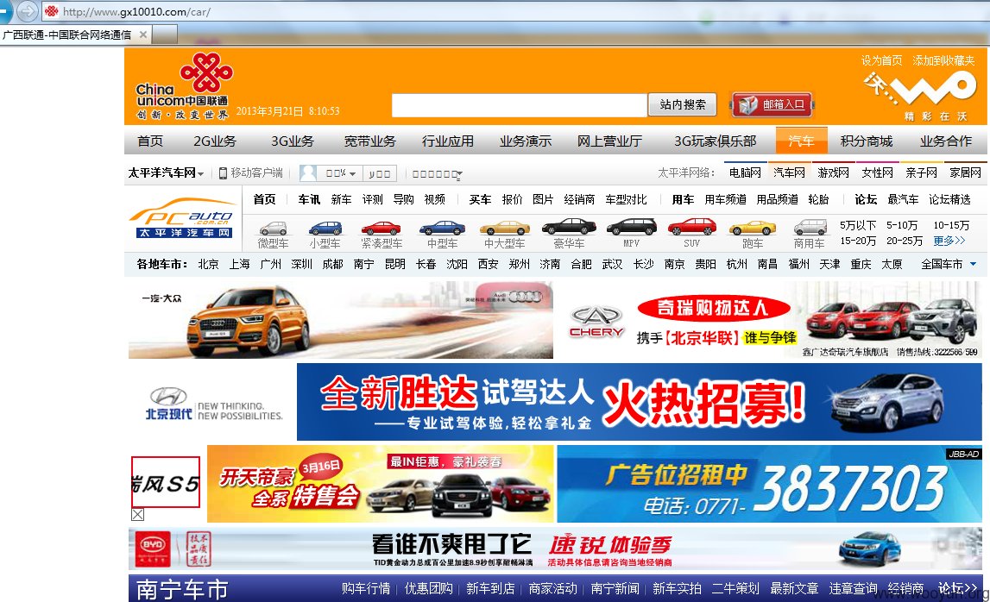Open the 家居网 network tab
This screenshot has height=602, width=990.
click(966, 172)
